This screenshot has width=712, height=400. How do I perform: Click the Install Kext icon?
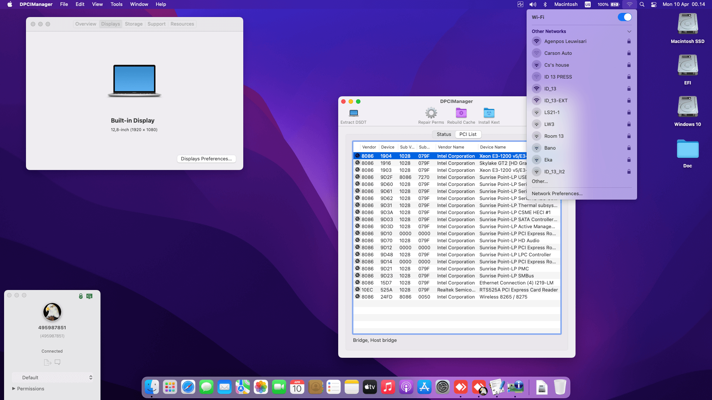coord(489,113)
